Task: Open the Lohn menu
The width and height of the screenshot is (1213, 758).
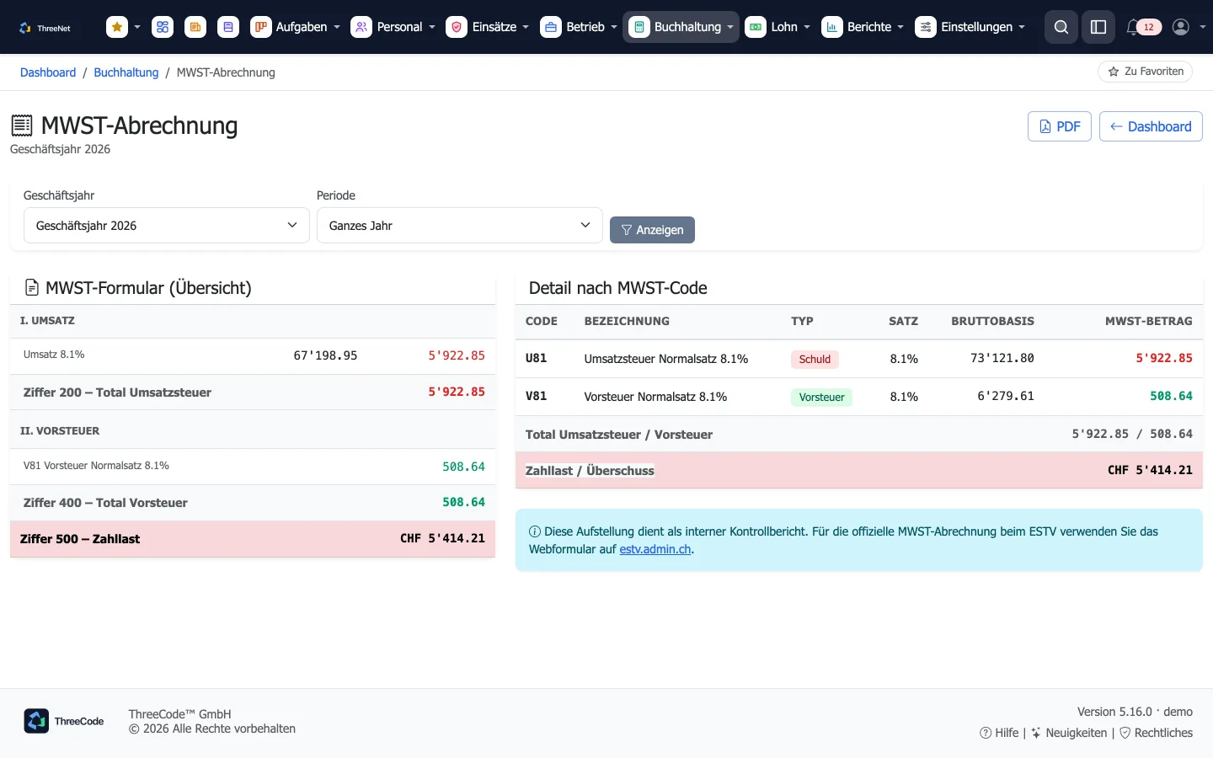Action: tap(777, 27)
